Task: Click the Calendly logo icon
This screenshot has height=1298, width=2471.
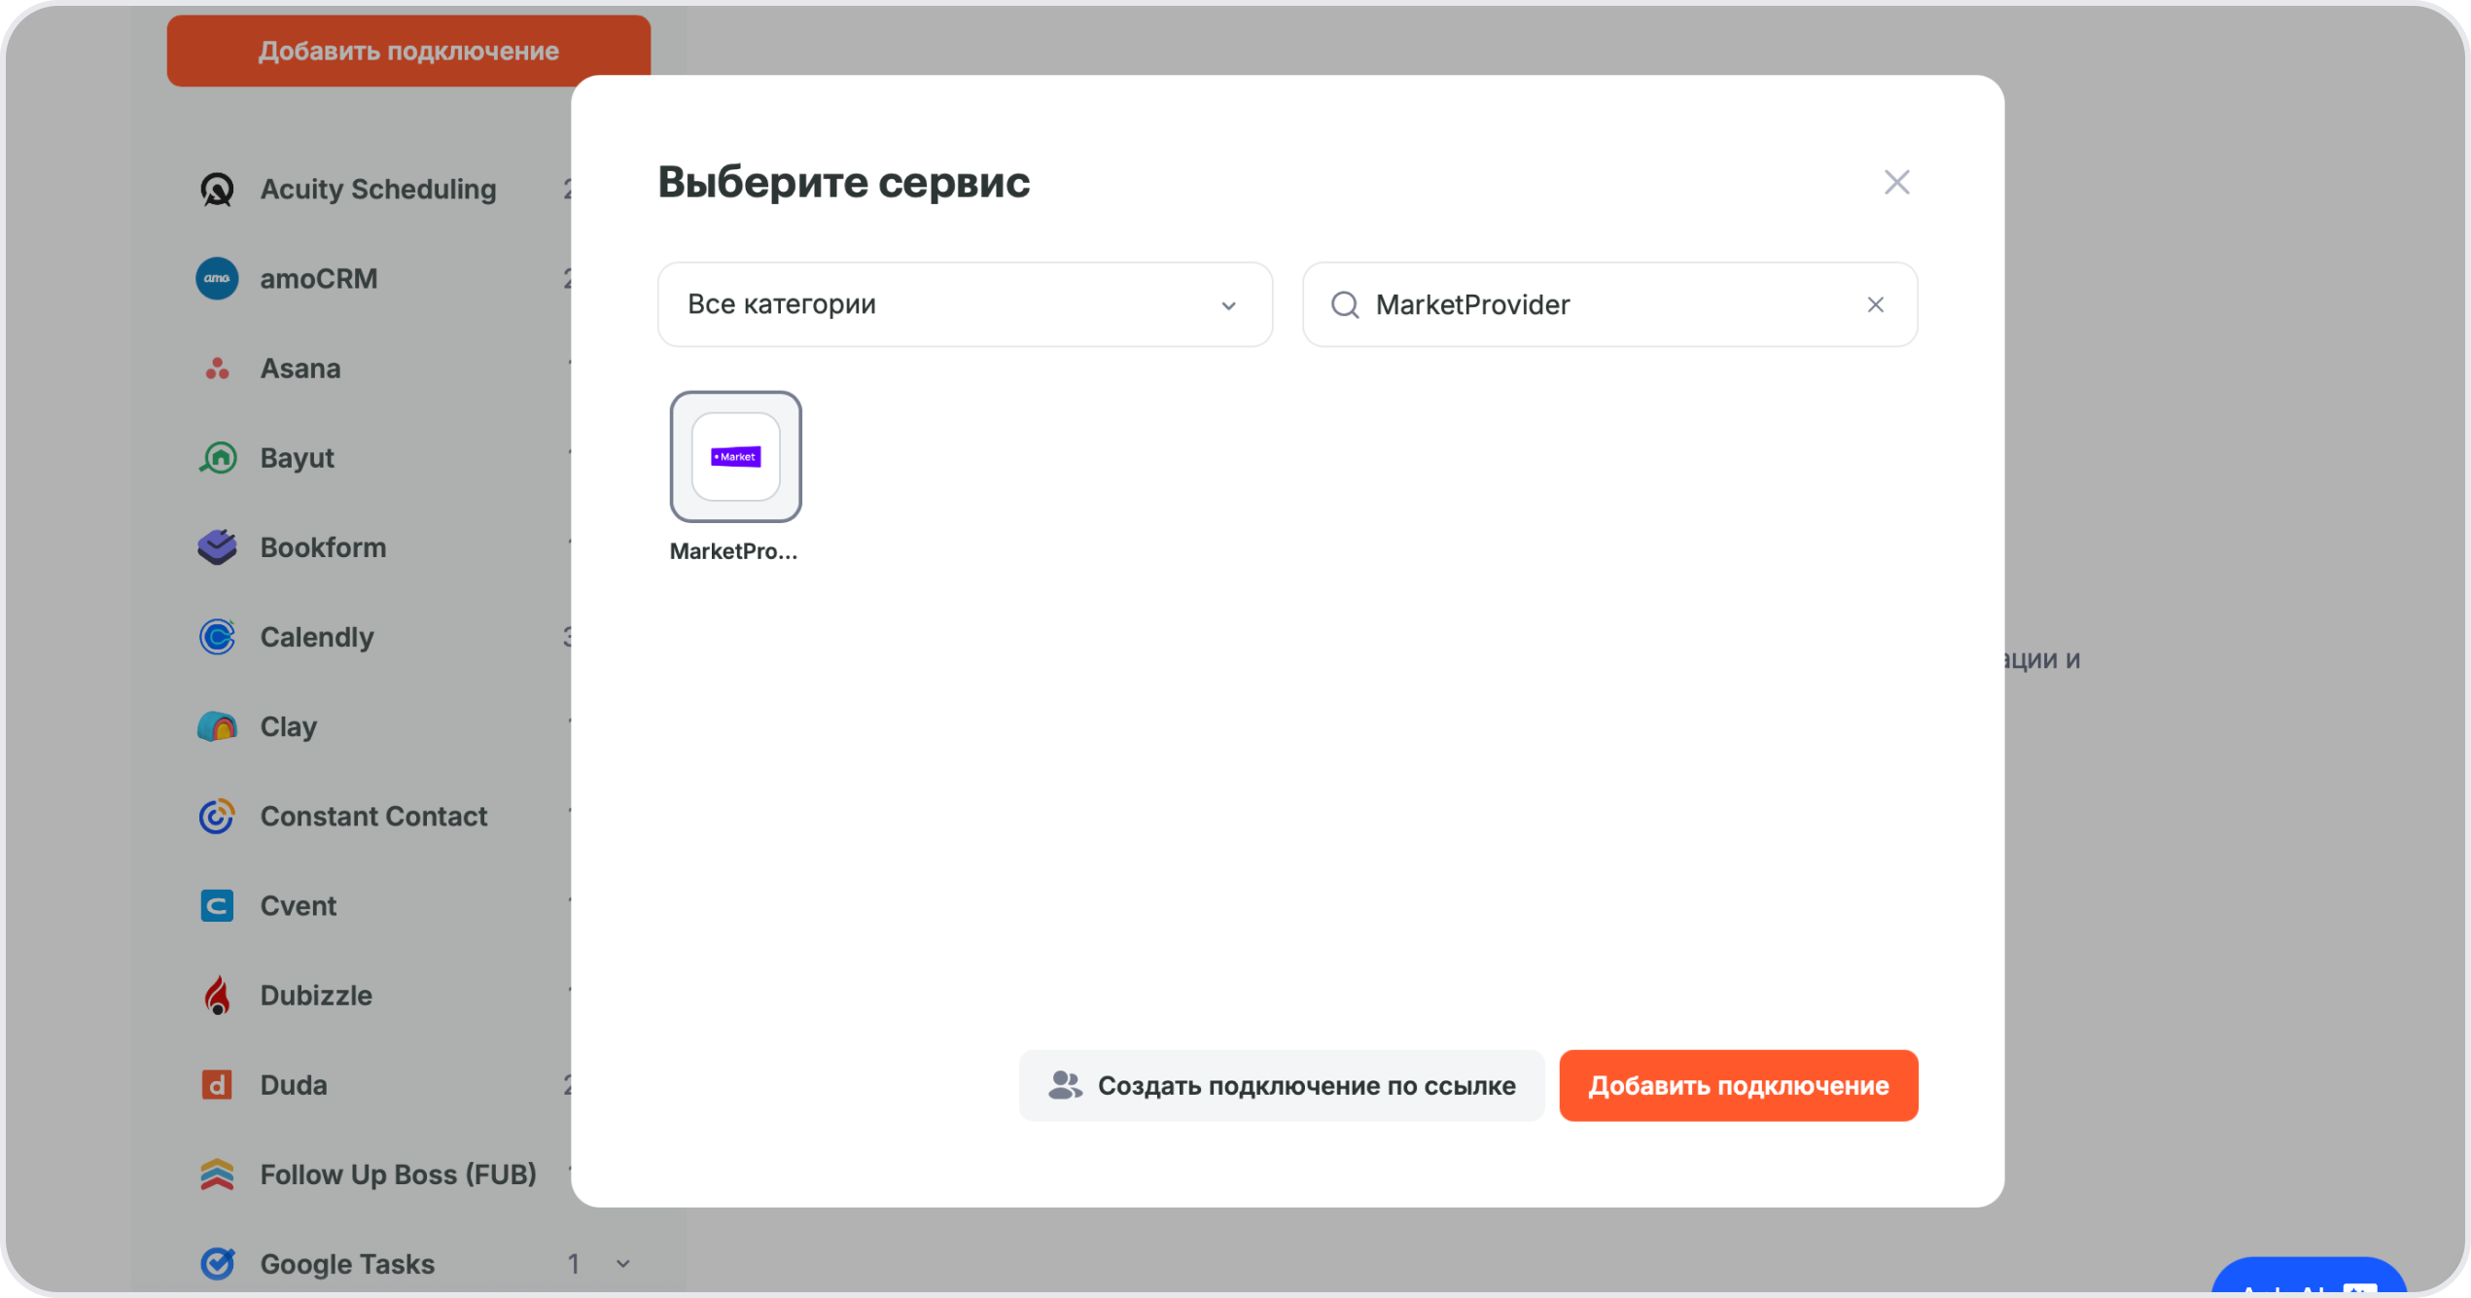Action: pos(217,637)
